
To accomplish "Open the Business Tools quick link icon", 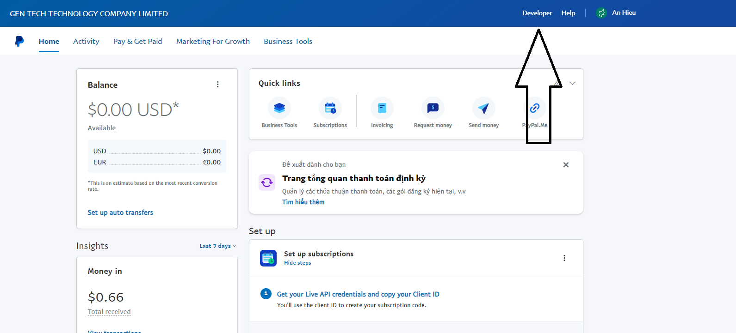I will [x=279, y=108].
